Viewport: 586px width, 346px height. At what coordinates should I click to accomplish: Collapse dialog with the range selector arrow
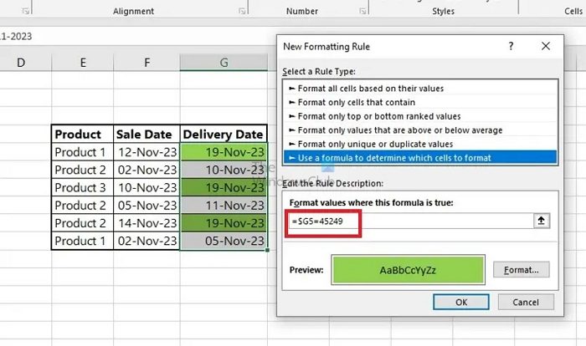point(542,221)
